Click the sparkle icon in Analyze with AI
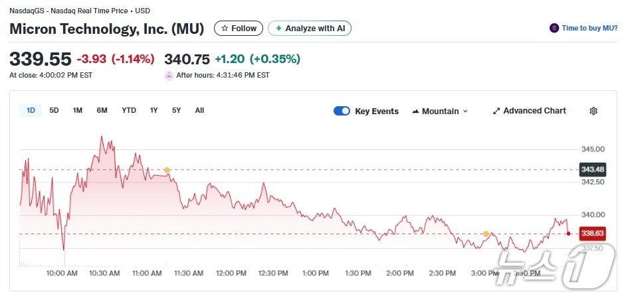Screen dimensions: 624x298 pyautogui.click(x=278, y=29)
